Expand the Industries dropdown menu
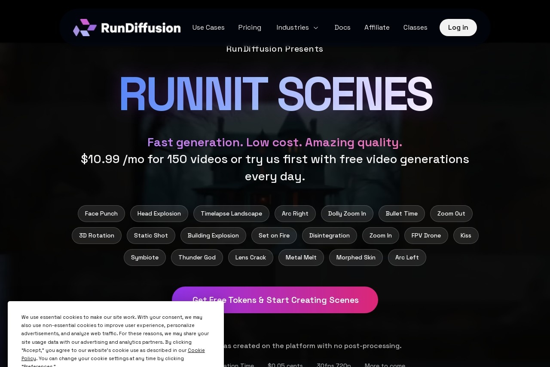The image size is (550, 367). tap(297, 28)
